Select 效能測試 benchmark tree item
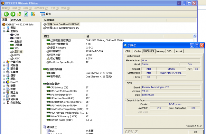The image size is (206, 134). click(x=15, y=103)
